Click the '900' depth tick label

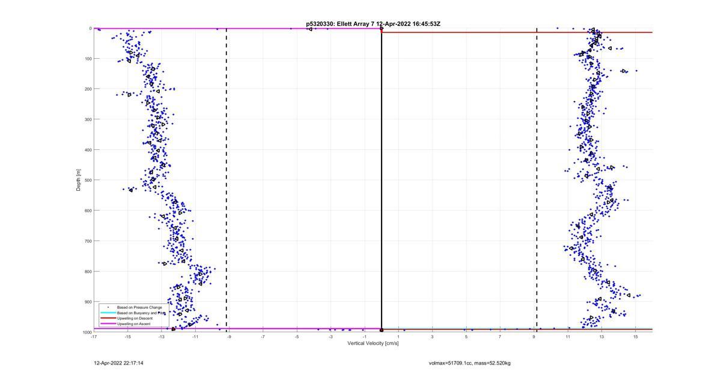point(87,302)
